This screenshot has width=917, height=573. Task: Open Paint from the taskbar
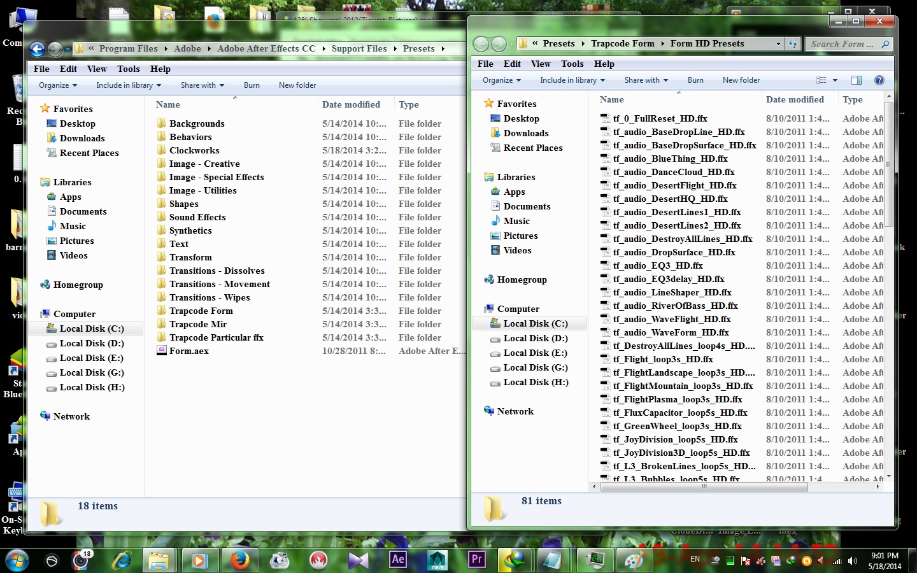tap(633, 560)
